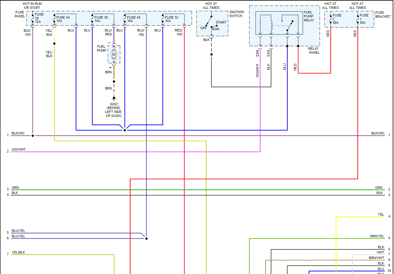
Task: Select the "IGNITION SWITCH" label
Action: [x=237, y=14]
